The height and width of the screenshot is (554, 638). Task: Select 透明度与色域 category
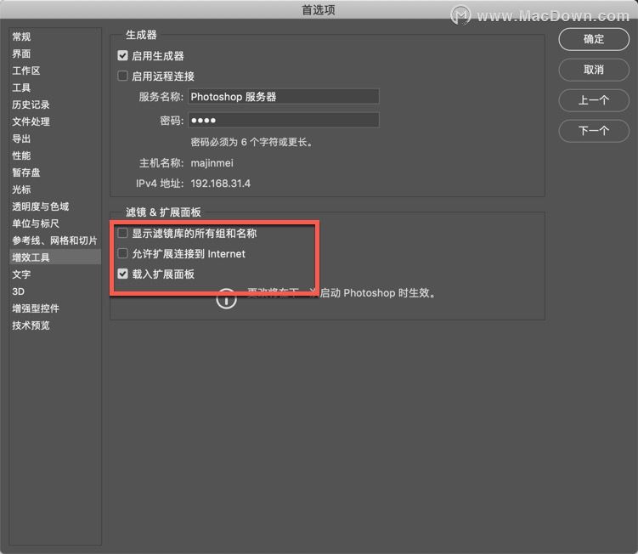pos(55,206)
